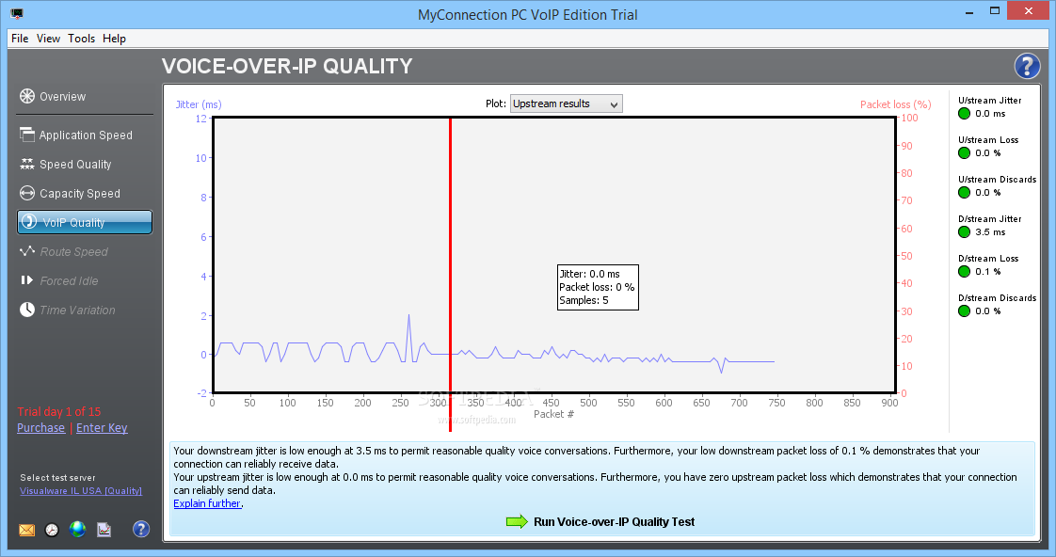Click the envelope email icon

point(27,530)
